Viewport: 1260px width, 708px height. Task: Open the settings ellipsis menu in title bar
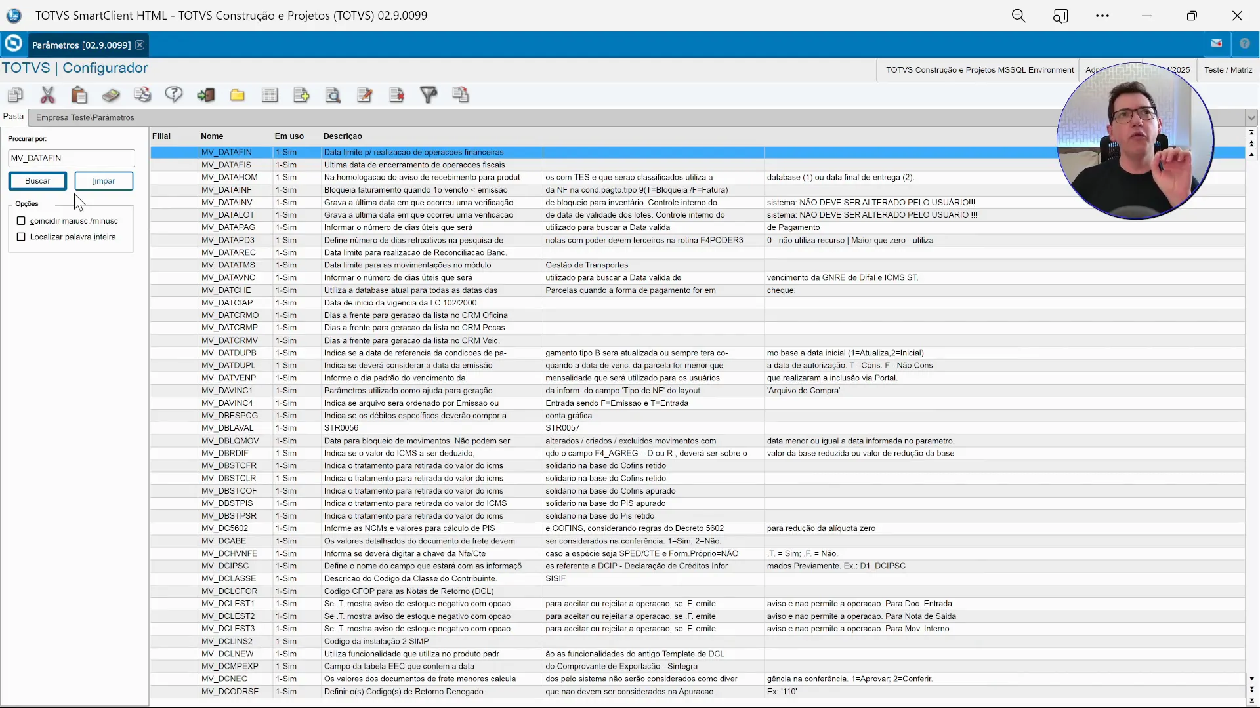coord(1102,16)
